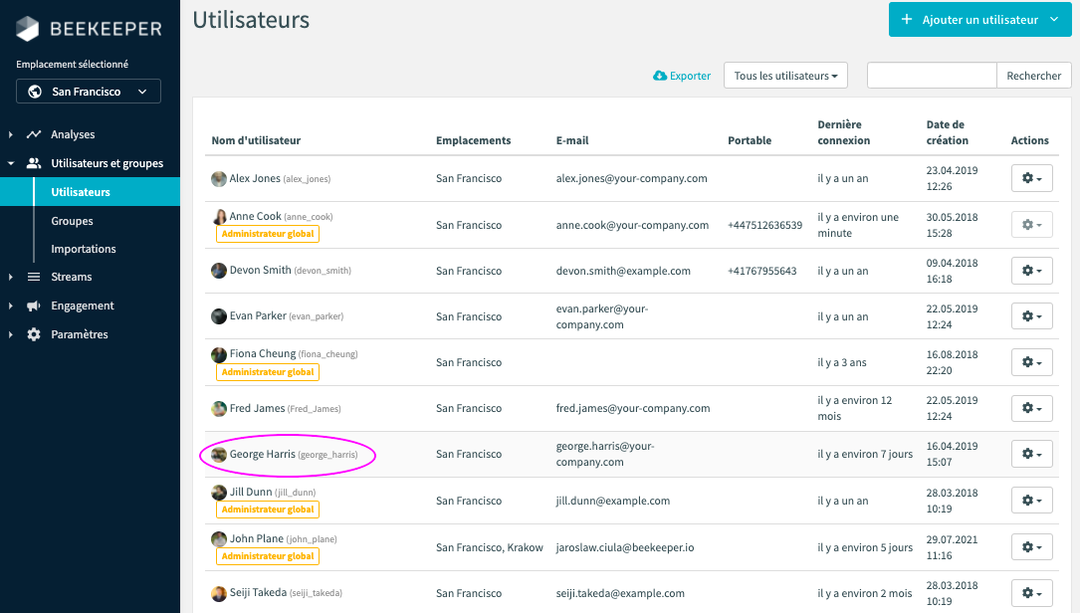This screenshot has width=1080, height=613.
Task: Click the Exporter link
Action: point(682,76)
